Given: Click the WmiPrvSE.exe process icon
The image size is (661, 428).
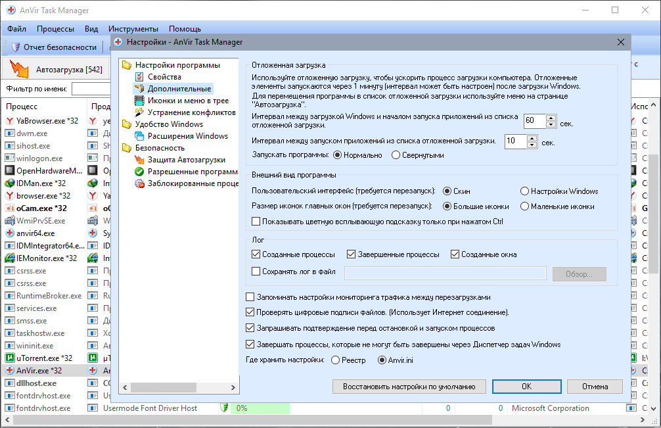Looking at the screenshot, I should tap(9, 220).
